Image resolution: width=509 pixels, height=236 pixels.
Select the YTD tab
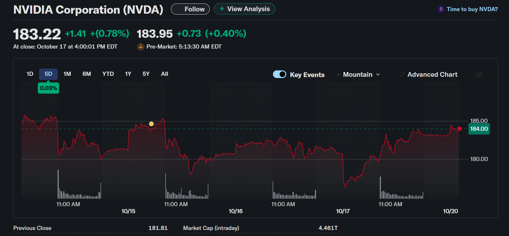point(108,74)
